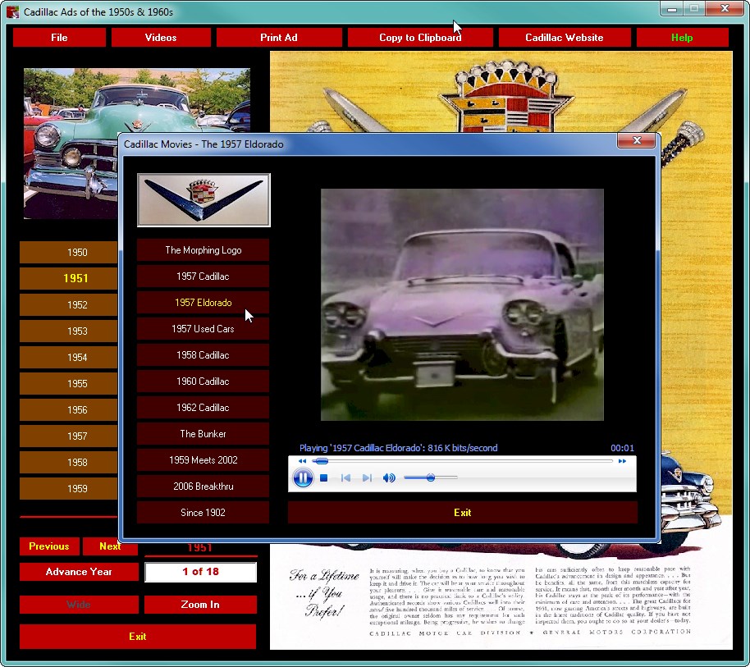Screen dimensions: 750x667
Task: Click the Next ad button
Action: 110,546
